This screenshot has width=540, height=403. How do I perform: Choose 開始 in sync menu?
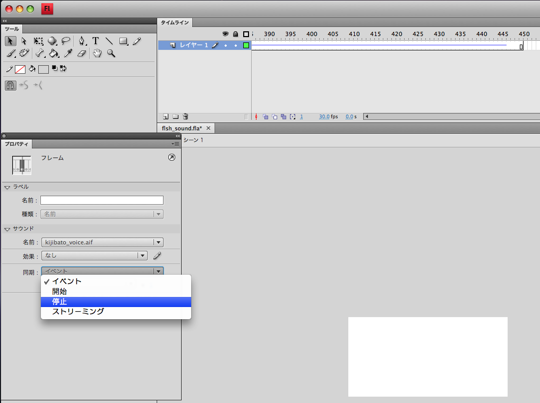[116, 292]
